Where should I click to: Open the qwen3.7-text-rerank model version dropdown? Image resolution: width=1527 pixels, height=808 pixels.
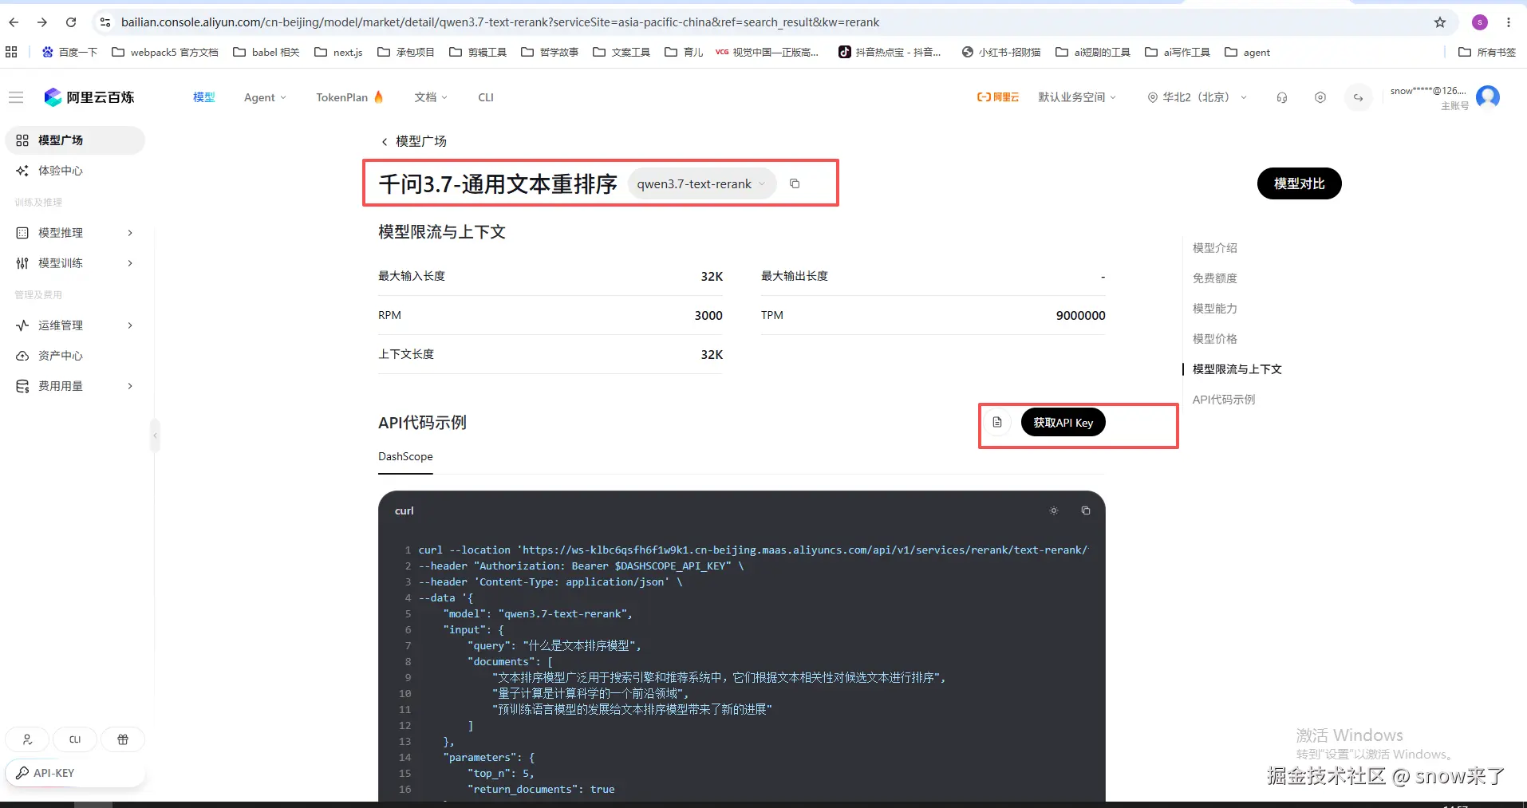click(x=702, y=183)
